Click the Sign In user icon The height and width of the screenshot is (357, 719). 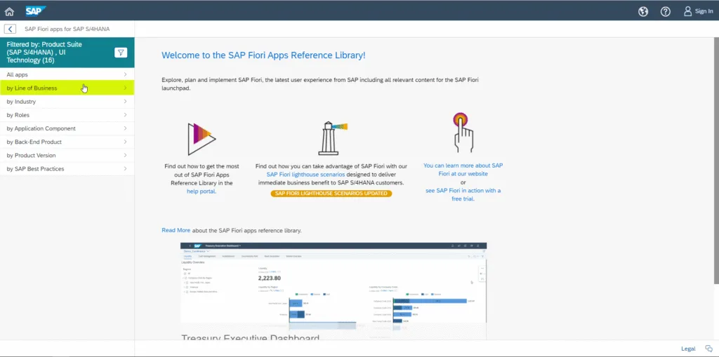click(x=687, y=11)
